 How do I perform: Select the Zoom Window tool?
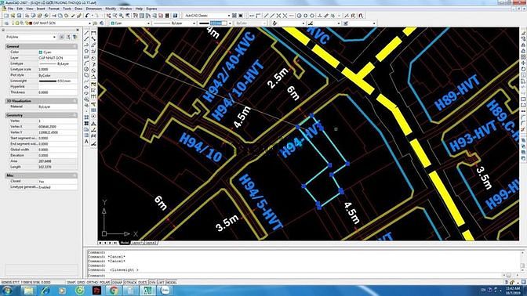coord(122,16)
